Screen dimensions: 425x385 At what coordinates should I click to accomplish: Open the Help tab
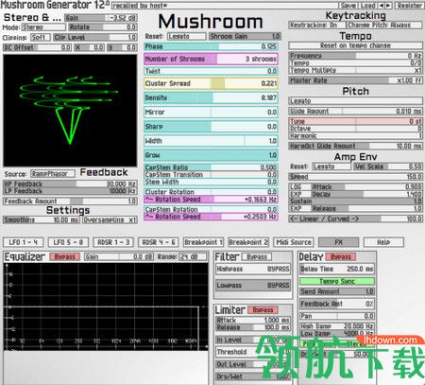coord(383,242)
